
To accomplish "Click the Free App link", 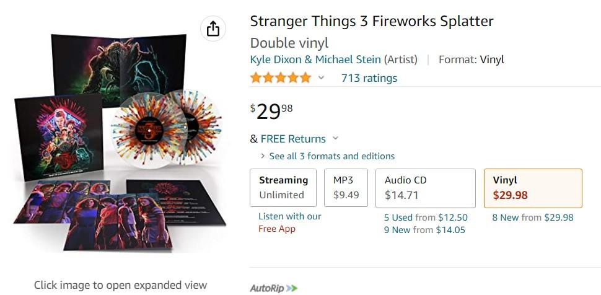I will click(x=277, y=229).
